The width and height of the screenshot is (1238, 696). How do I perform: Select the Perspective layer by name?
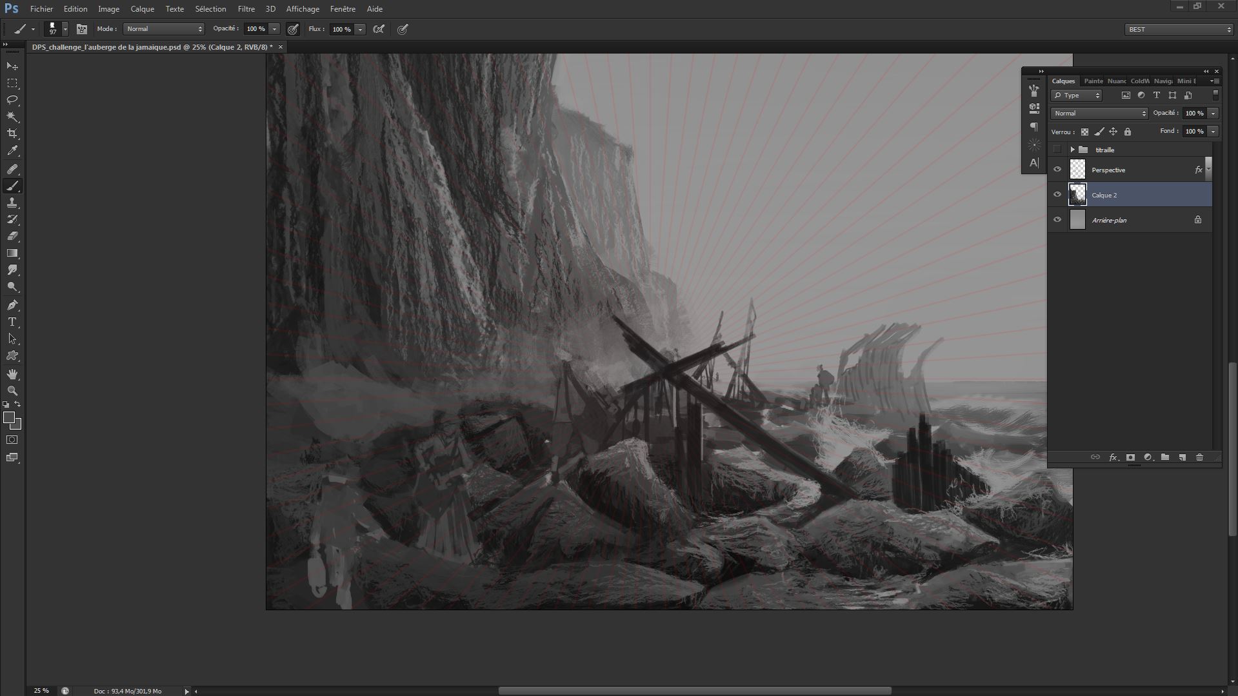tap(1108, 170)
